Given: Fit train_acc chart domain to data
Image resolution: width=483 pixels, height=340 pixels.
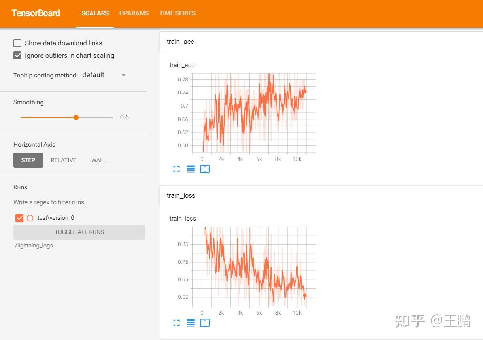Looking at the screenshot, I should (x=205, y=169).
